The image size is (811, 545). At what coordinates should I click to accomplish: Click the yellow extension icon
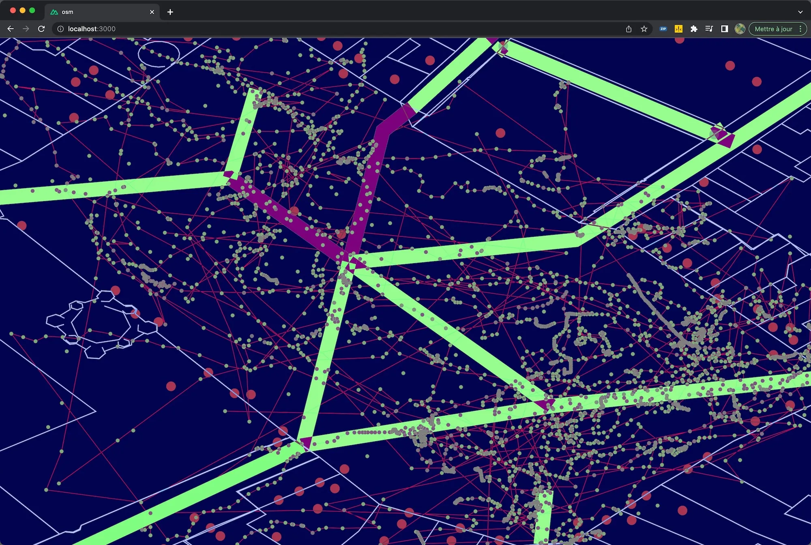[678, 29]
